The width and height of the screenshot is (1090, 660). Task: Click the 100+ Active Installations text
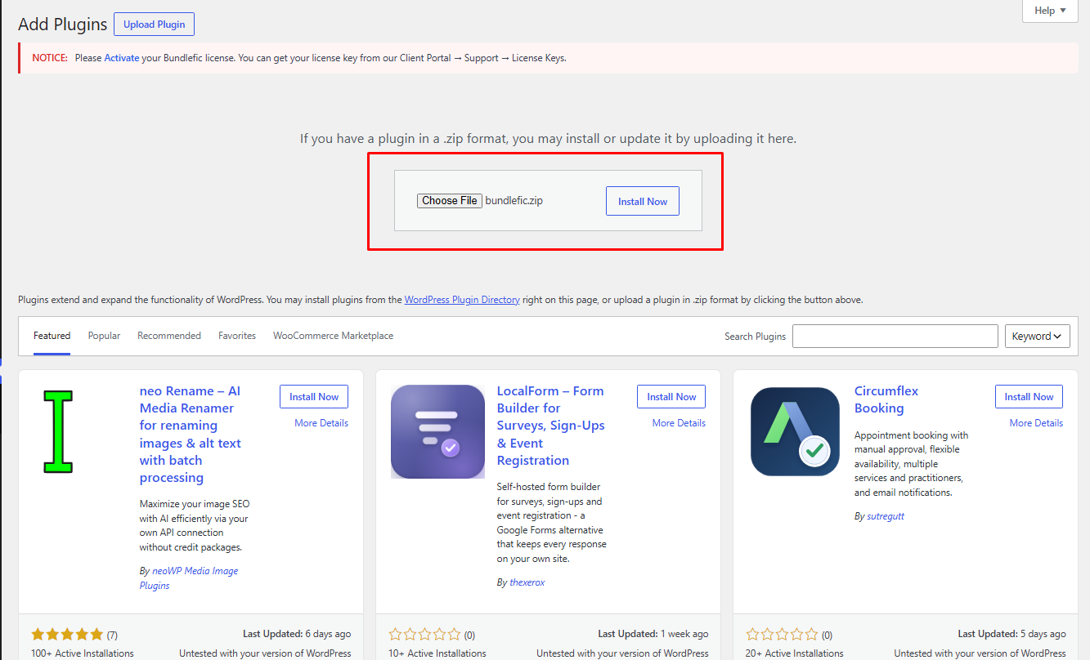tap(83, 653)
